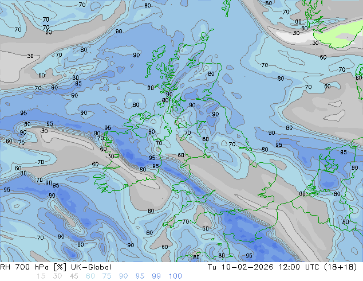Select the legend value 75

click(106, 276)
